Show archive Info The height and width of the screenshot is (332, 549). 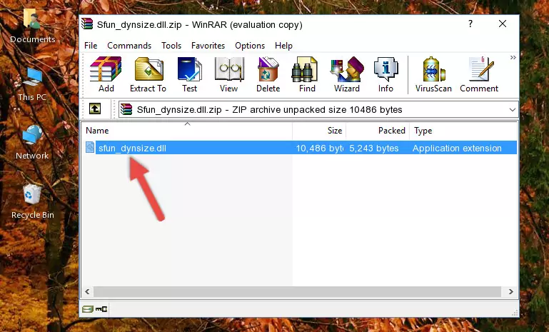point(386,74)
